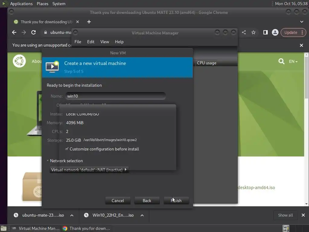This screenshot has height=232, width=309.
Task: Open Help menu in Virtual Machine Manager
Action: pos(119,42)
